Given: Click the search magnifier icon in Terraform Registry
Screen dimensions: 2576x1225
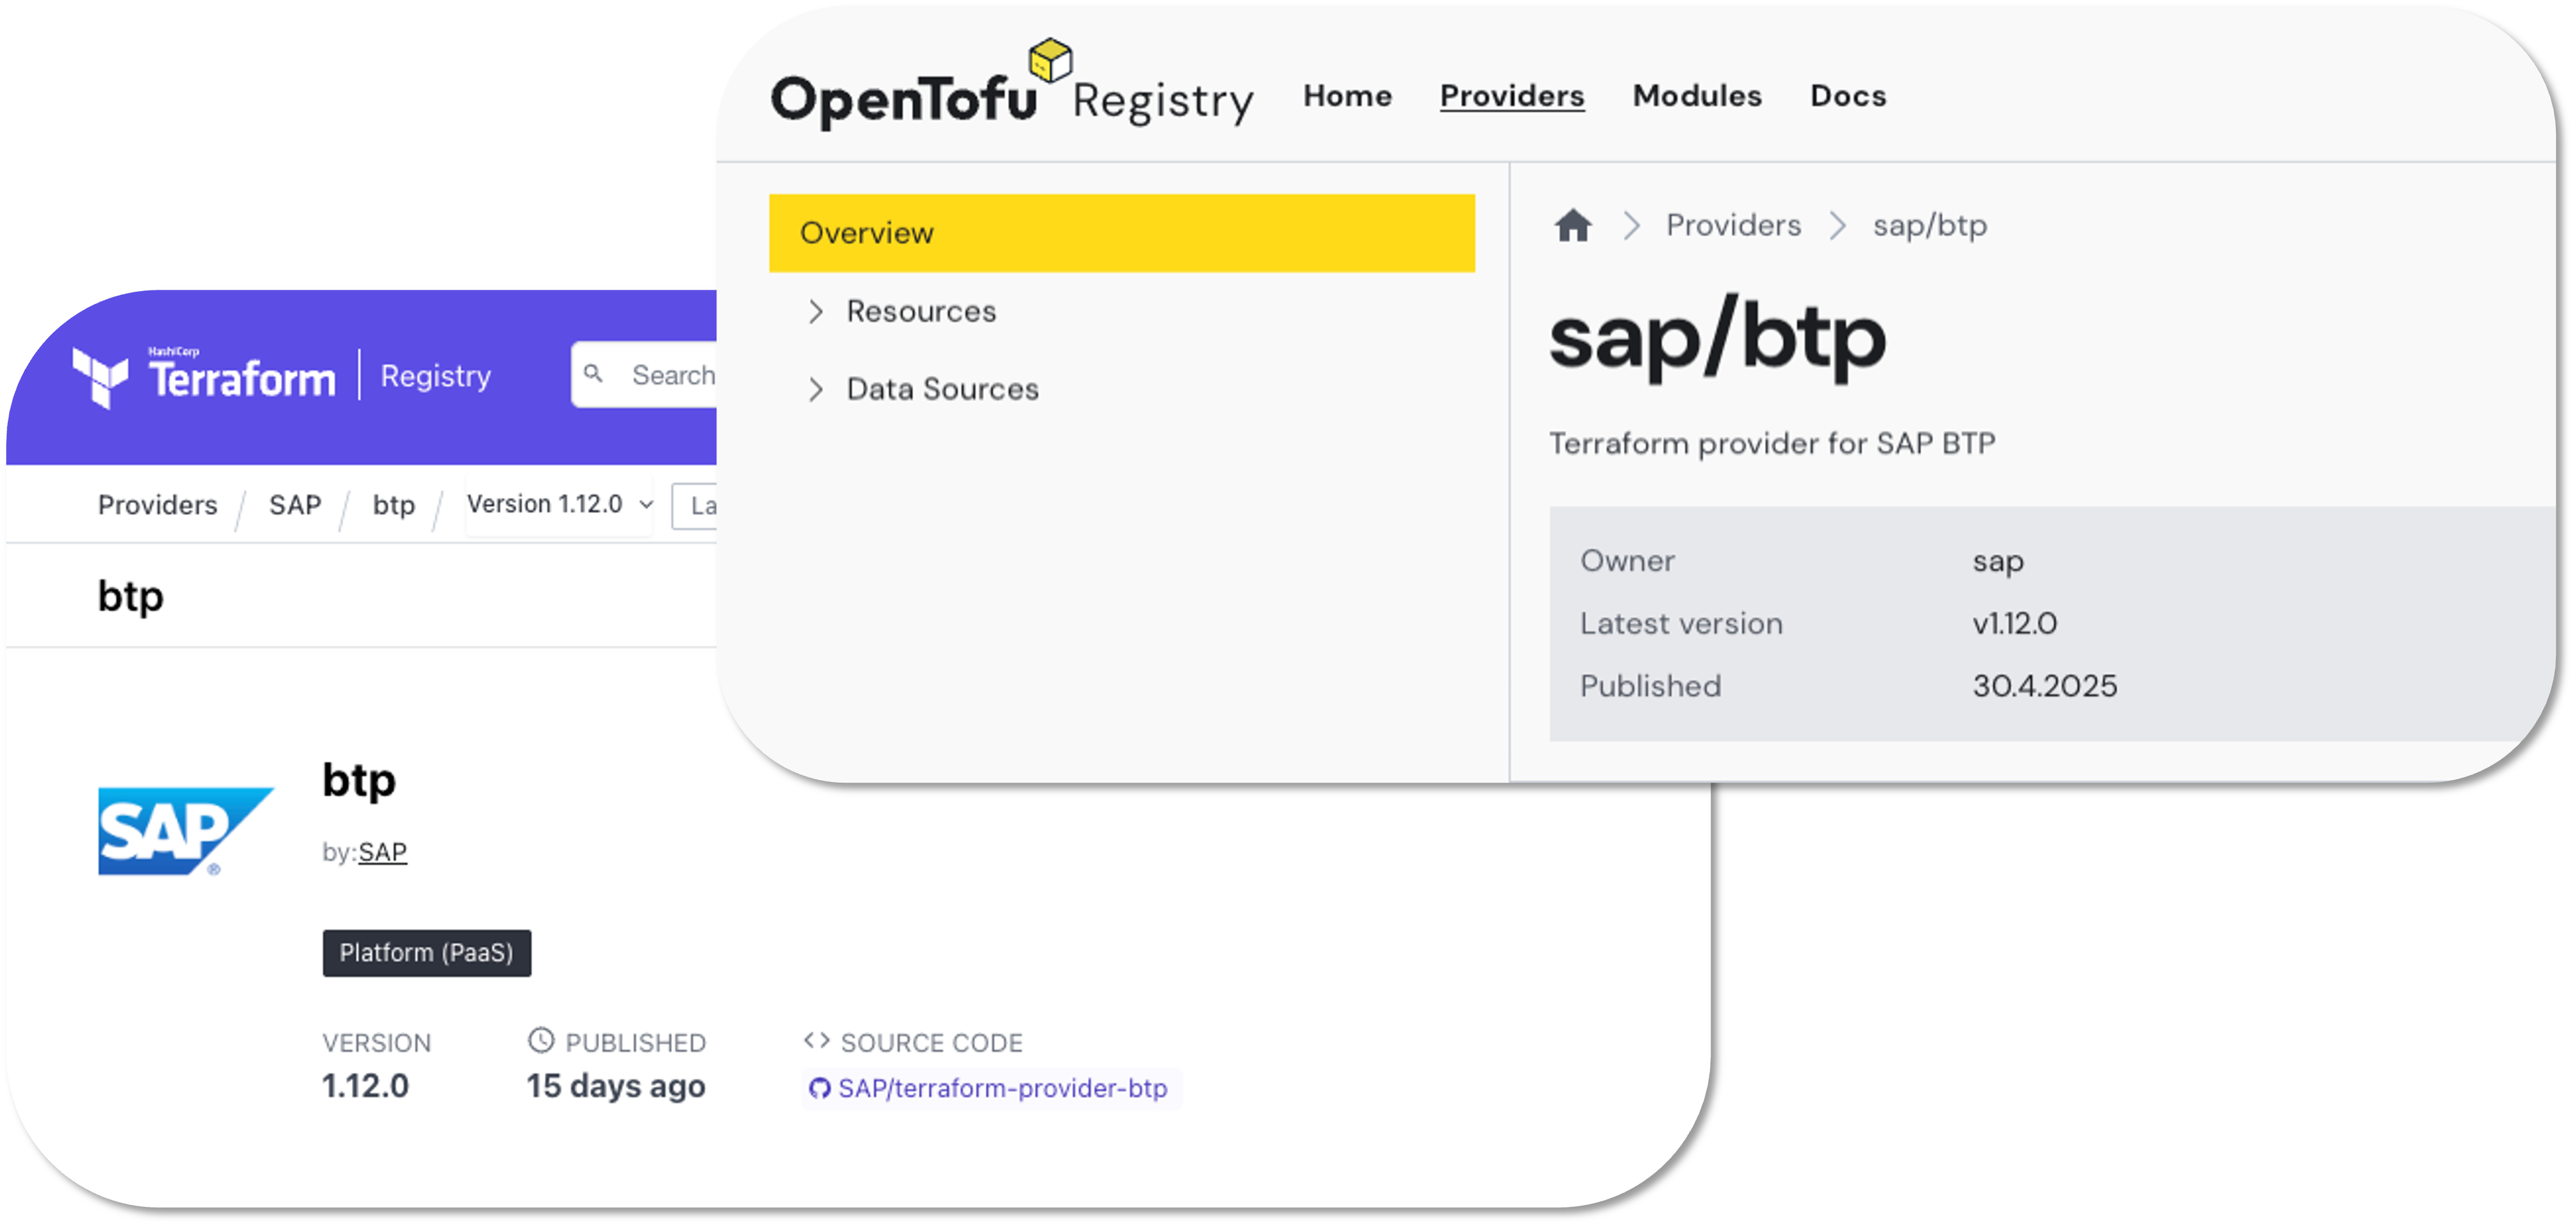Looking at the screenshot, I should click(594, 374).
